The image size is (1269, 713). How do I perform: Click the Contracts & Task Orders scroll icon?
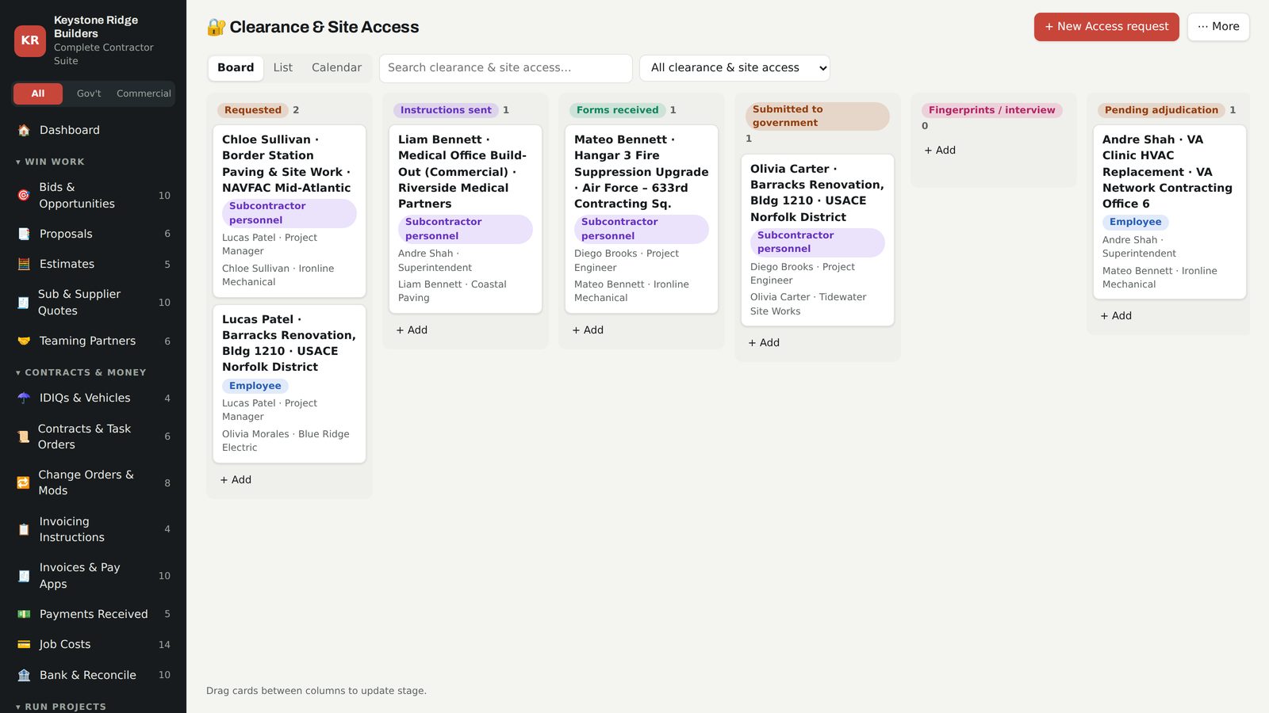pos(23,437)
